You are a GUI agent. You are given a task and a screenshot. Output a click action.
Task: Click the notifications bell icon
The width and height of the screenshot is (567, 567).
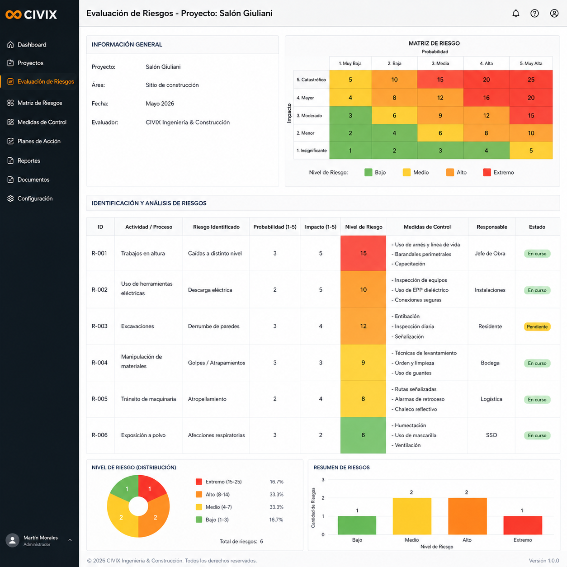click(515, 13)
